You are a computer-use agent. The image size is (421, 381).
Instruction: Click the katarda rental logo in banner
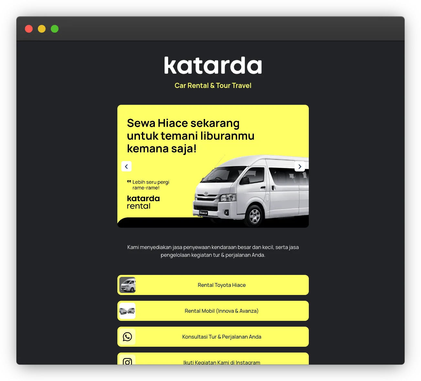(x=143, y=202)
